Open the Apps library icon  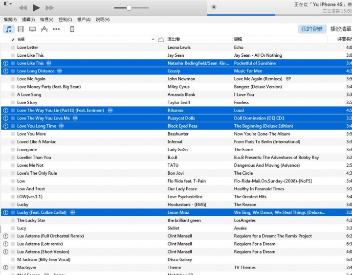tap(44, 29)
